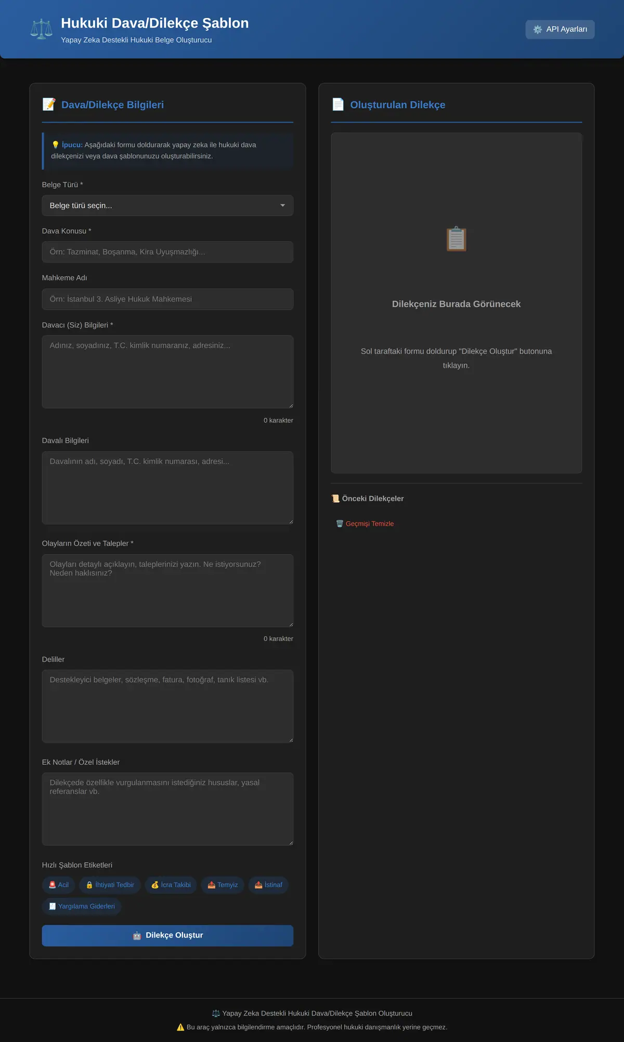Open the API Ayarları settings
This screenshot has width=624, height=1042.
click(x=560, y=30)
